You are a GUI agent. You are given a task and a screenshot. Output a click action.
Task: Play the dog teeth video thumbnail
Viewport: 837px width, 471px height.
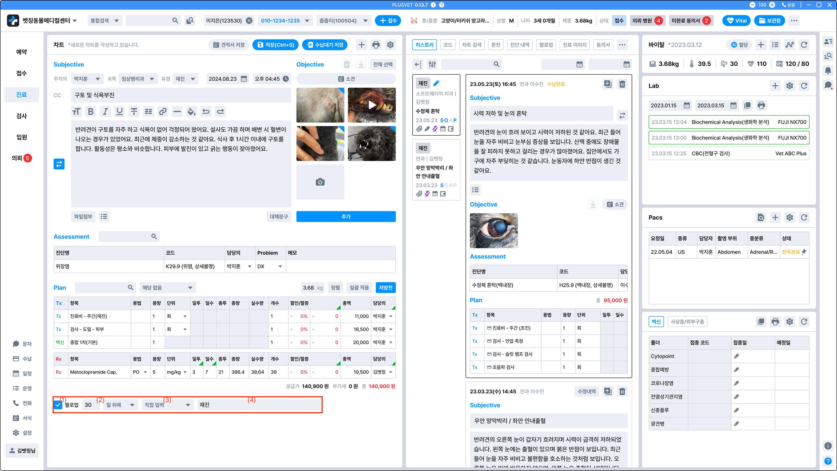tap(372, 105)
